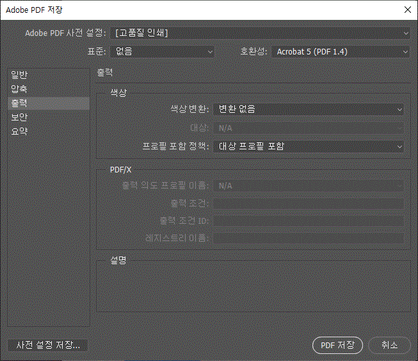Select the 출력 category in sidebar
The image size is (418, 361).
tap(49, 103)
